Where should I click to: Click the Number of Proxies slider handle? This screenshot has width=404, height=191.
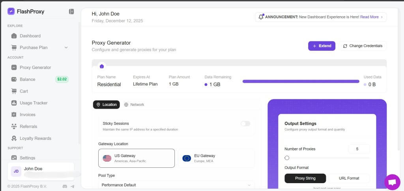click(287, 158)
